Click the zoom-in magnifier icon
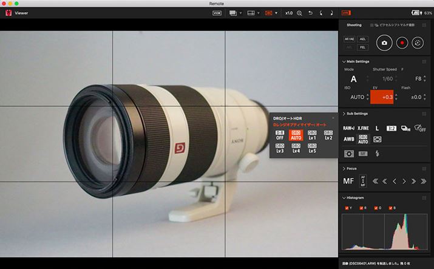 click(299, 13)
